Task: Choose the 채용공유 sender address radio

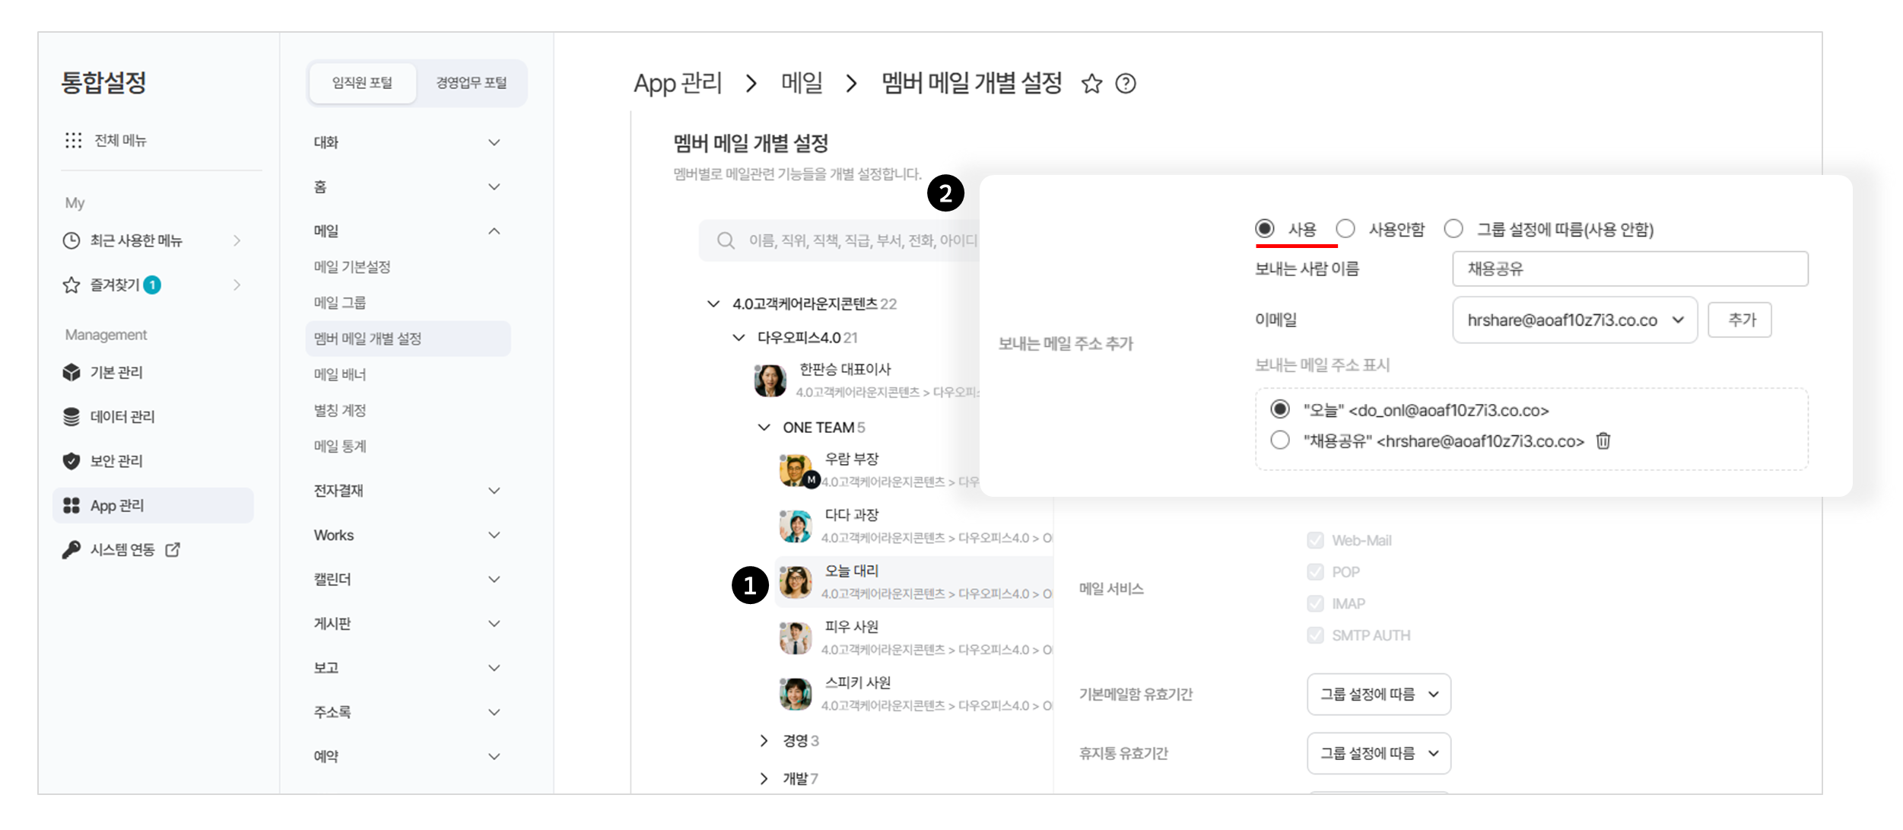Action: tap(1280, 440)
